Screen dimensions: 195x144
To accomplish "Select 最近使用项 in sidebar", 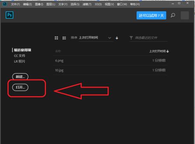I will (23, 50).
